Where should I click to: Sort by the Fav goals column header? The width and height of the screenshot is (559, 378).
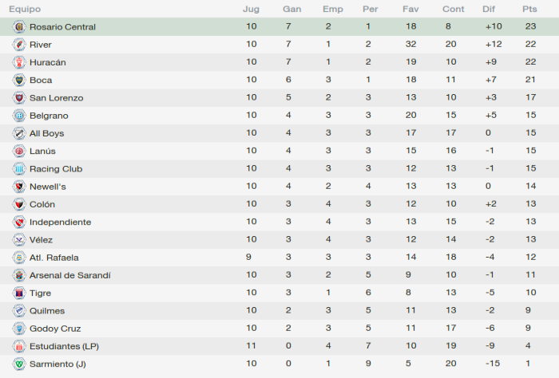410,9
